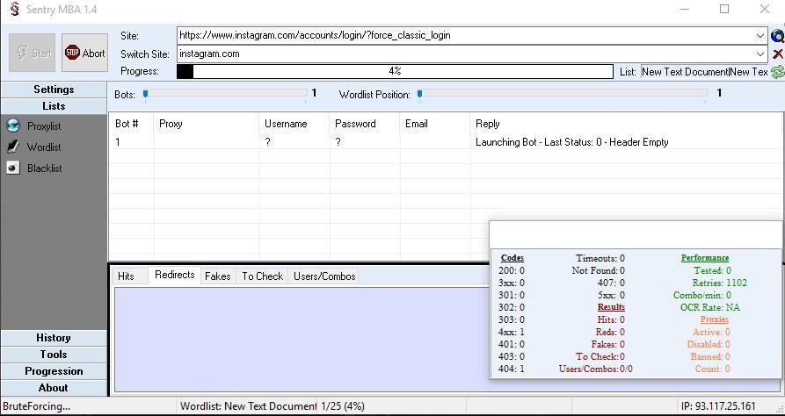The width and height of the screenshot is (785, 416).
Task: Click the IP address in the status bar
Action: [x=718, y=406]
